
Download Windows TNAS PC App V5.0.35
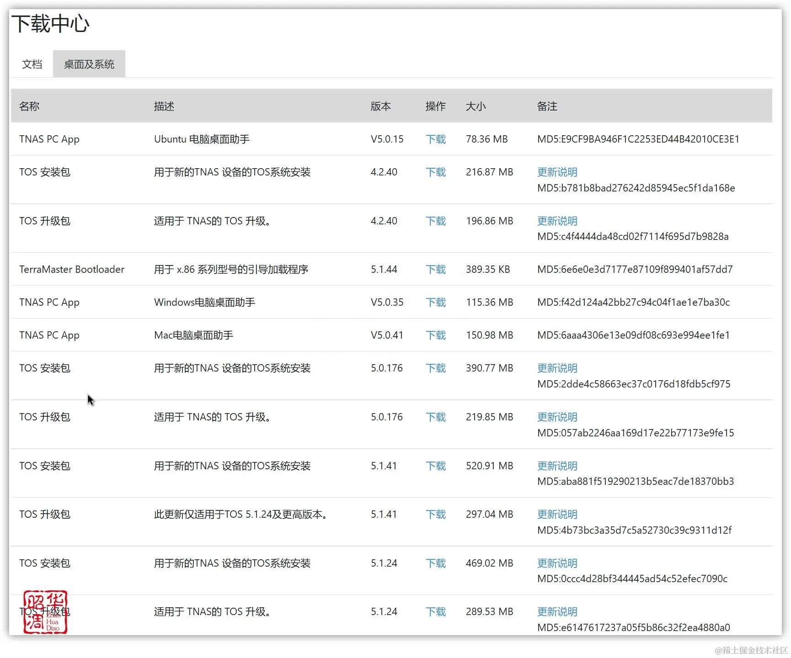pyautogui.click(x=436, y=302)
